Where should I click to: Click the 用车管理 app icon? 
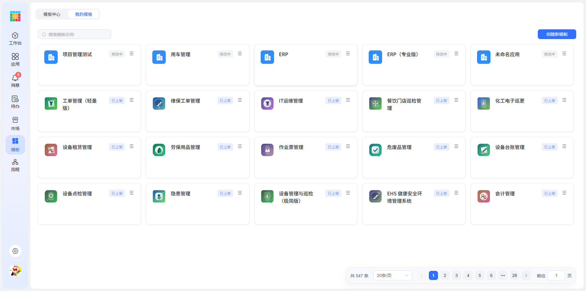(159, 57)
